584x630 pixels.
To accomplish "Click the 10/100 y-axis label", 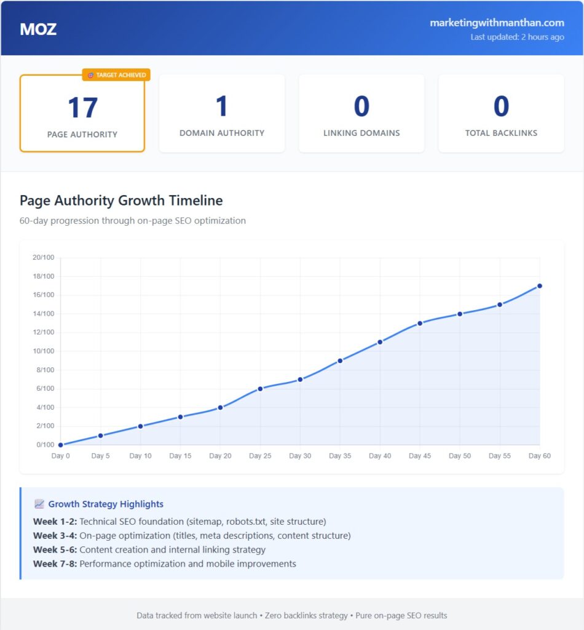I will [x=44, y=351].
